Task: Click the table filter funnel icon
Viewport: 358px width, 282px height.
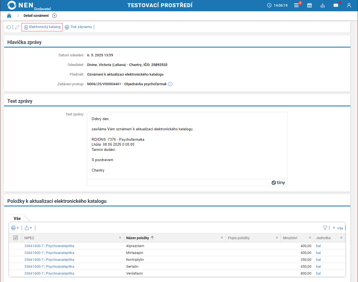Action: (x=325, y=228)
